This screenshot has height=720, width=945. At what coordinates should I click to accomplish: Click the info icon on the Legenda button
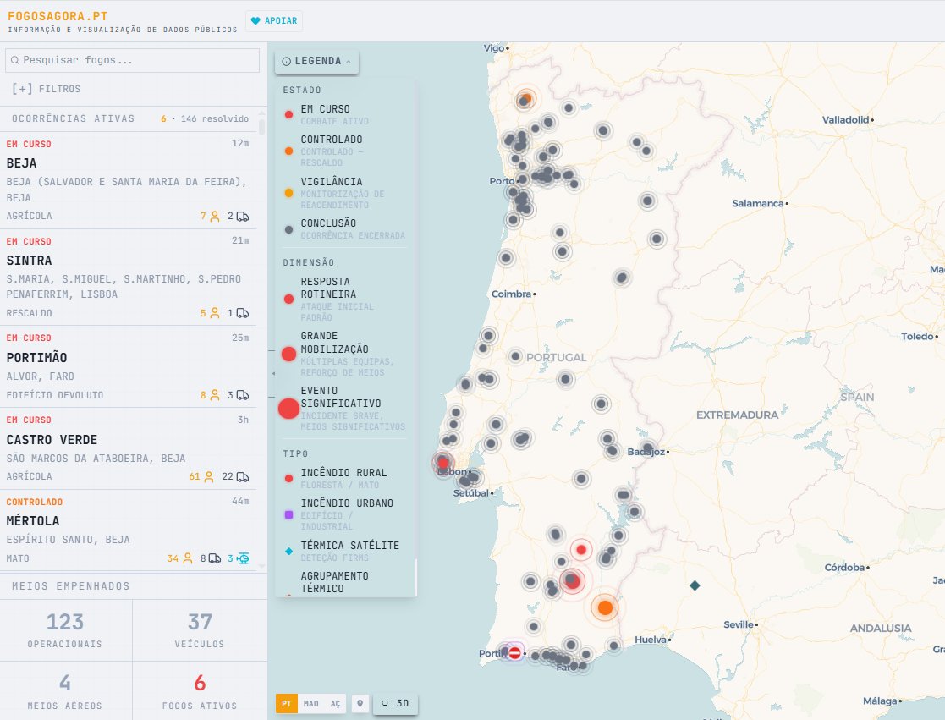286,62
